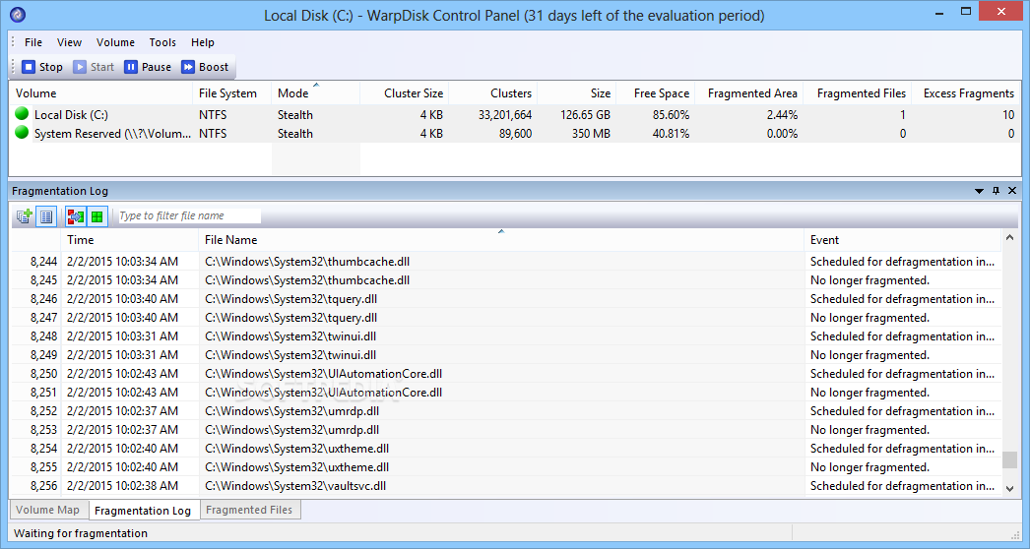Open the Volume menu
This screenshot has height=549, width=1030.
click(115, 42)
